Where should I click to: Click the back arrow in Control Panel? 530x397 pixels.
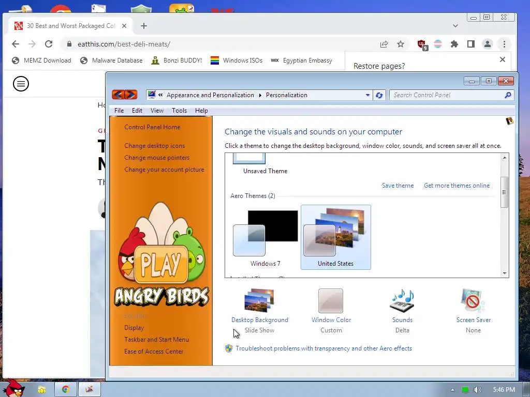click(118, 95)
